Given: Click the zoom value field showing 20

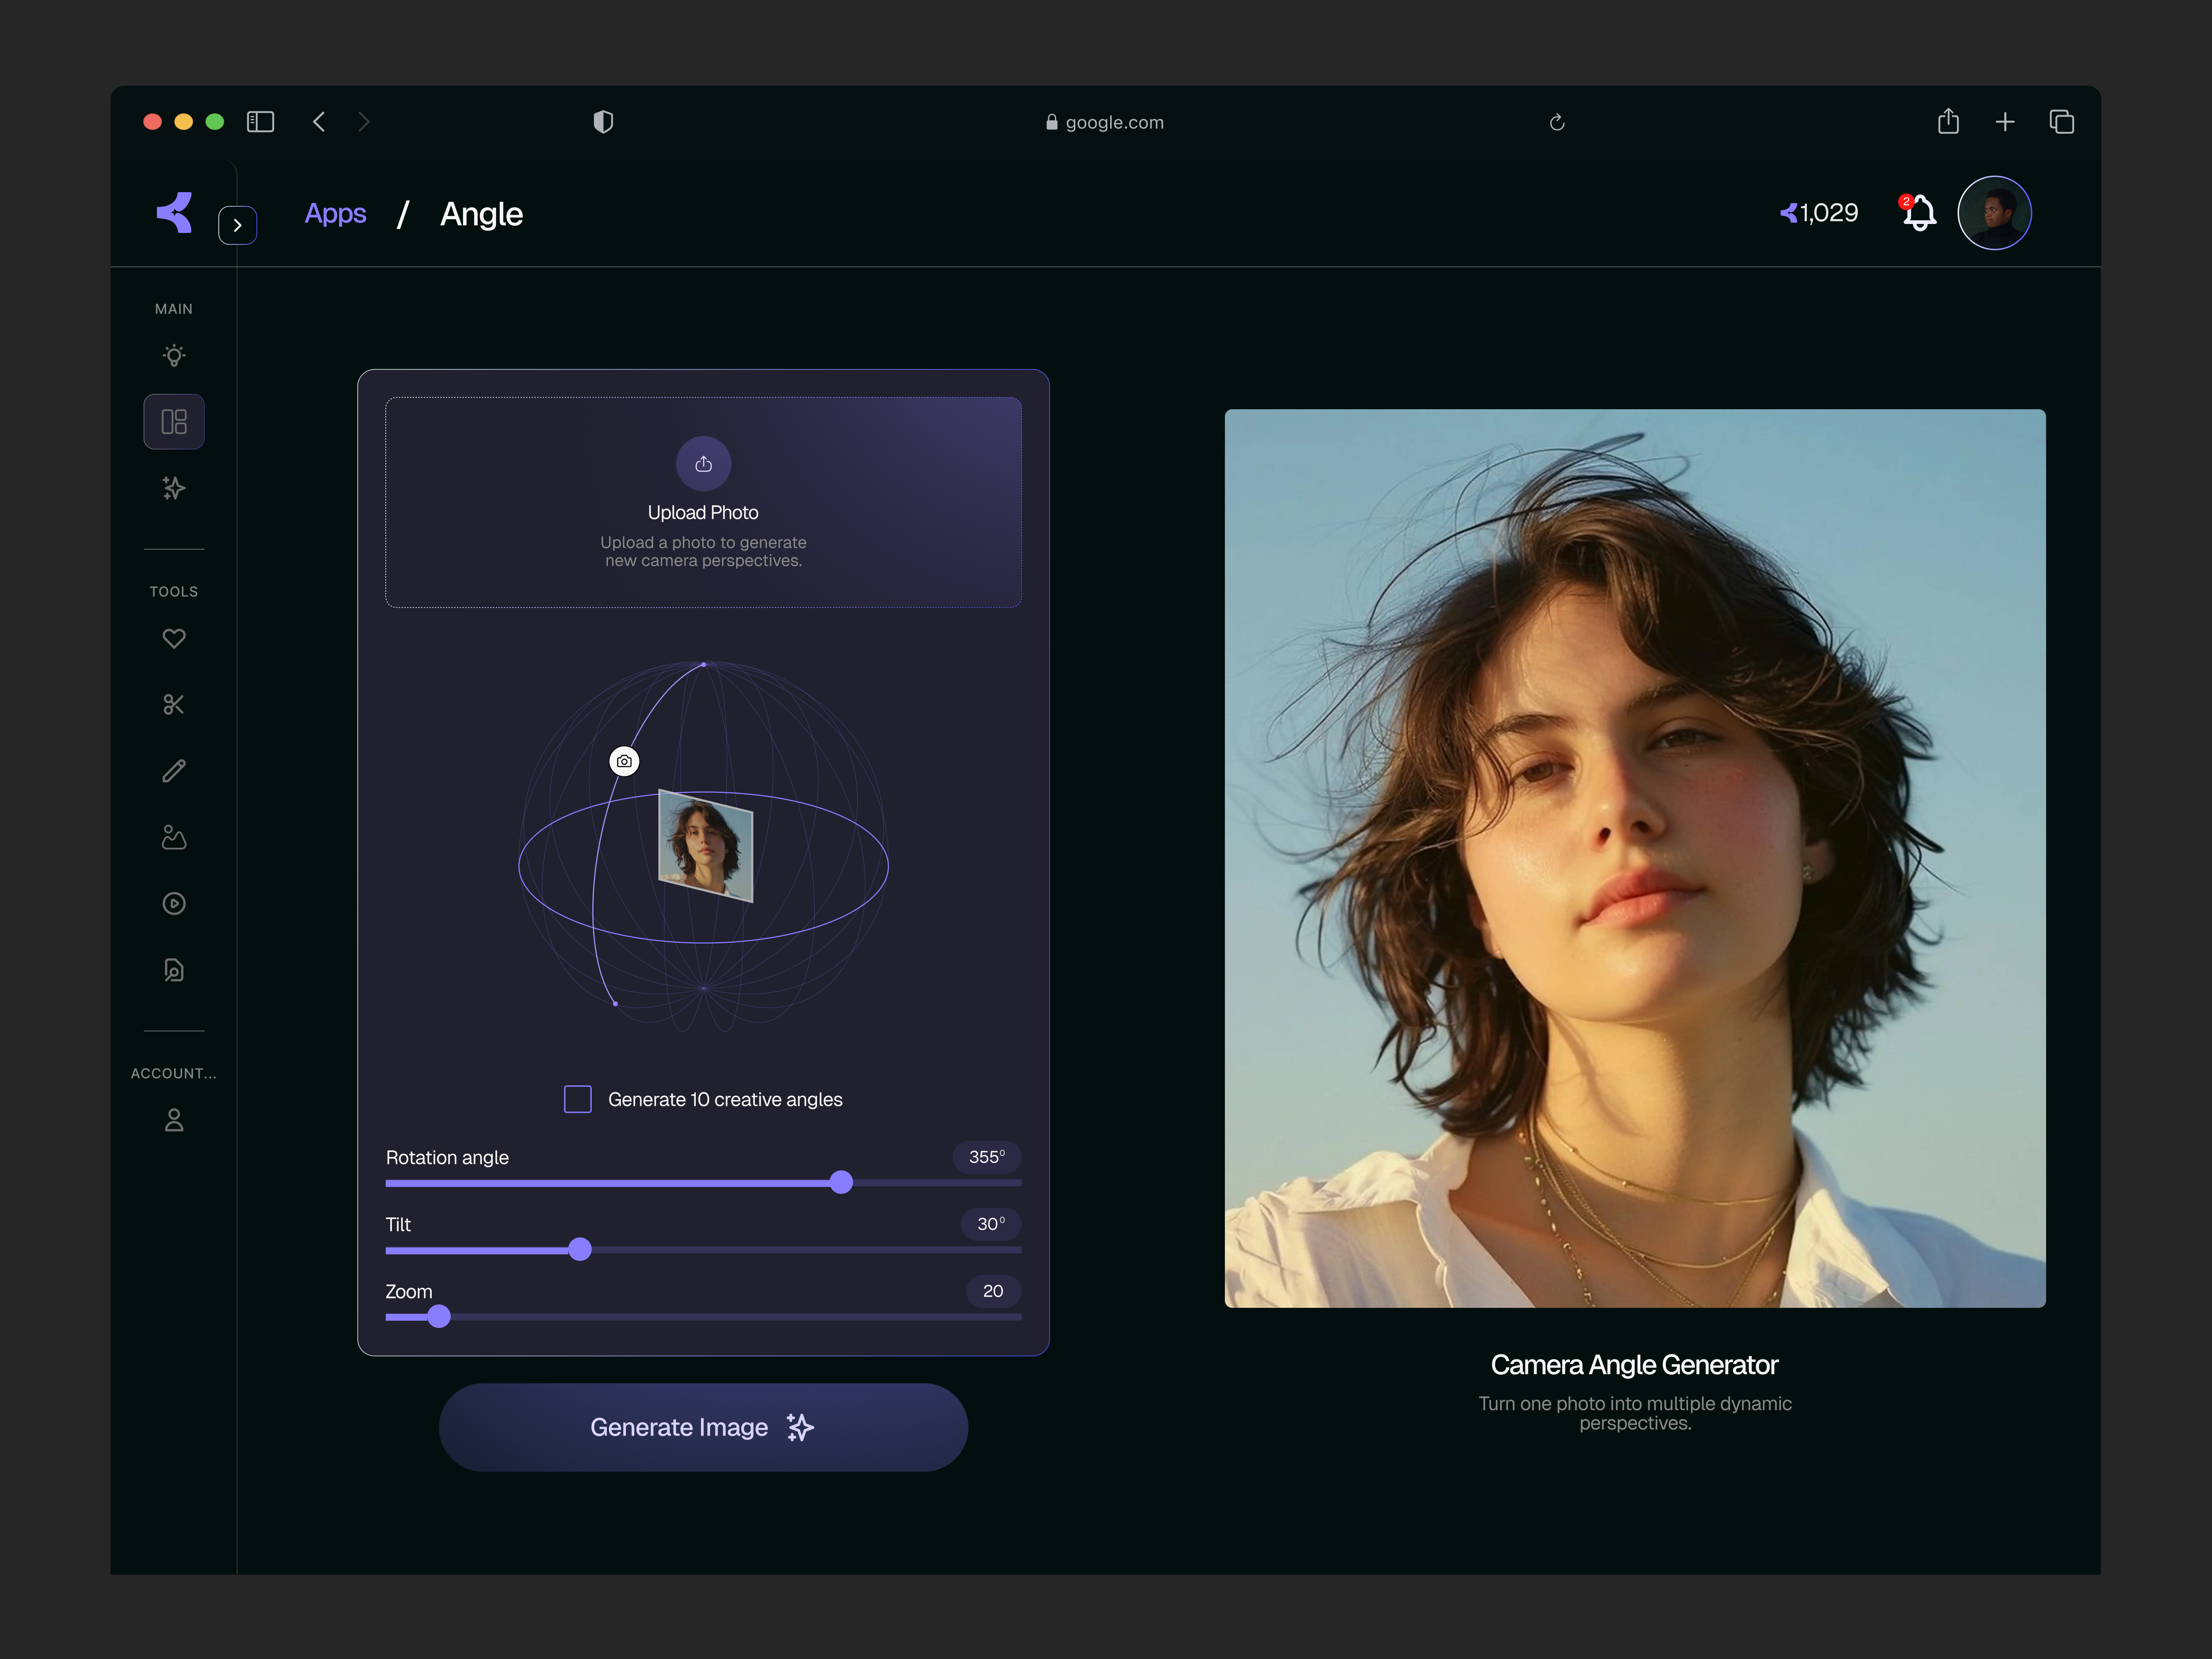Looking at the screenshot, I should click(x=993, y=1291).
